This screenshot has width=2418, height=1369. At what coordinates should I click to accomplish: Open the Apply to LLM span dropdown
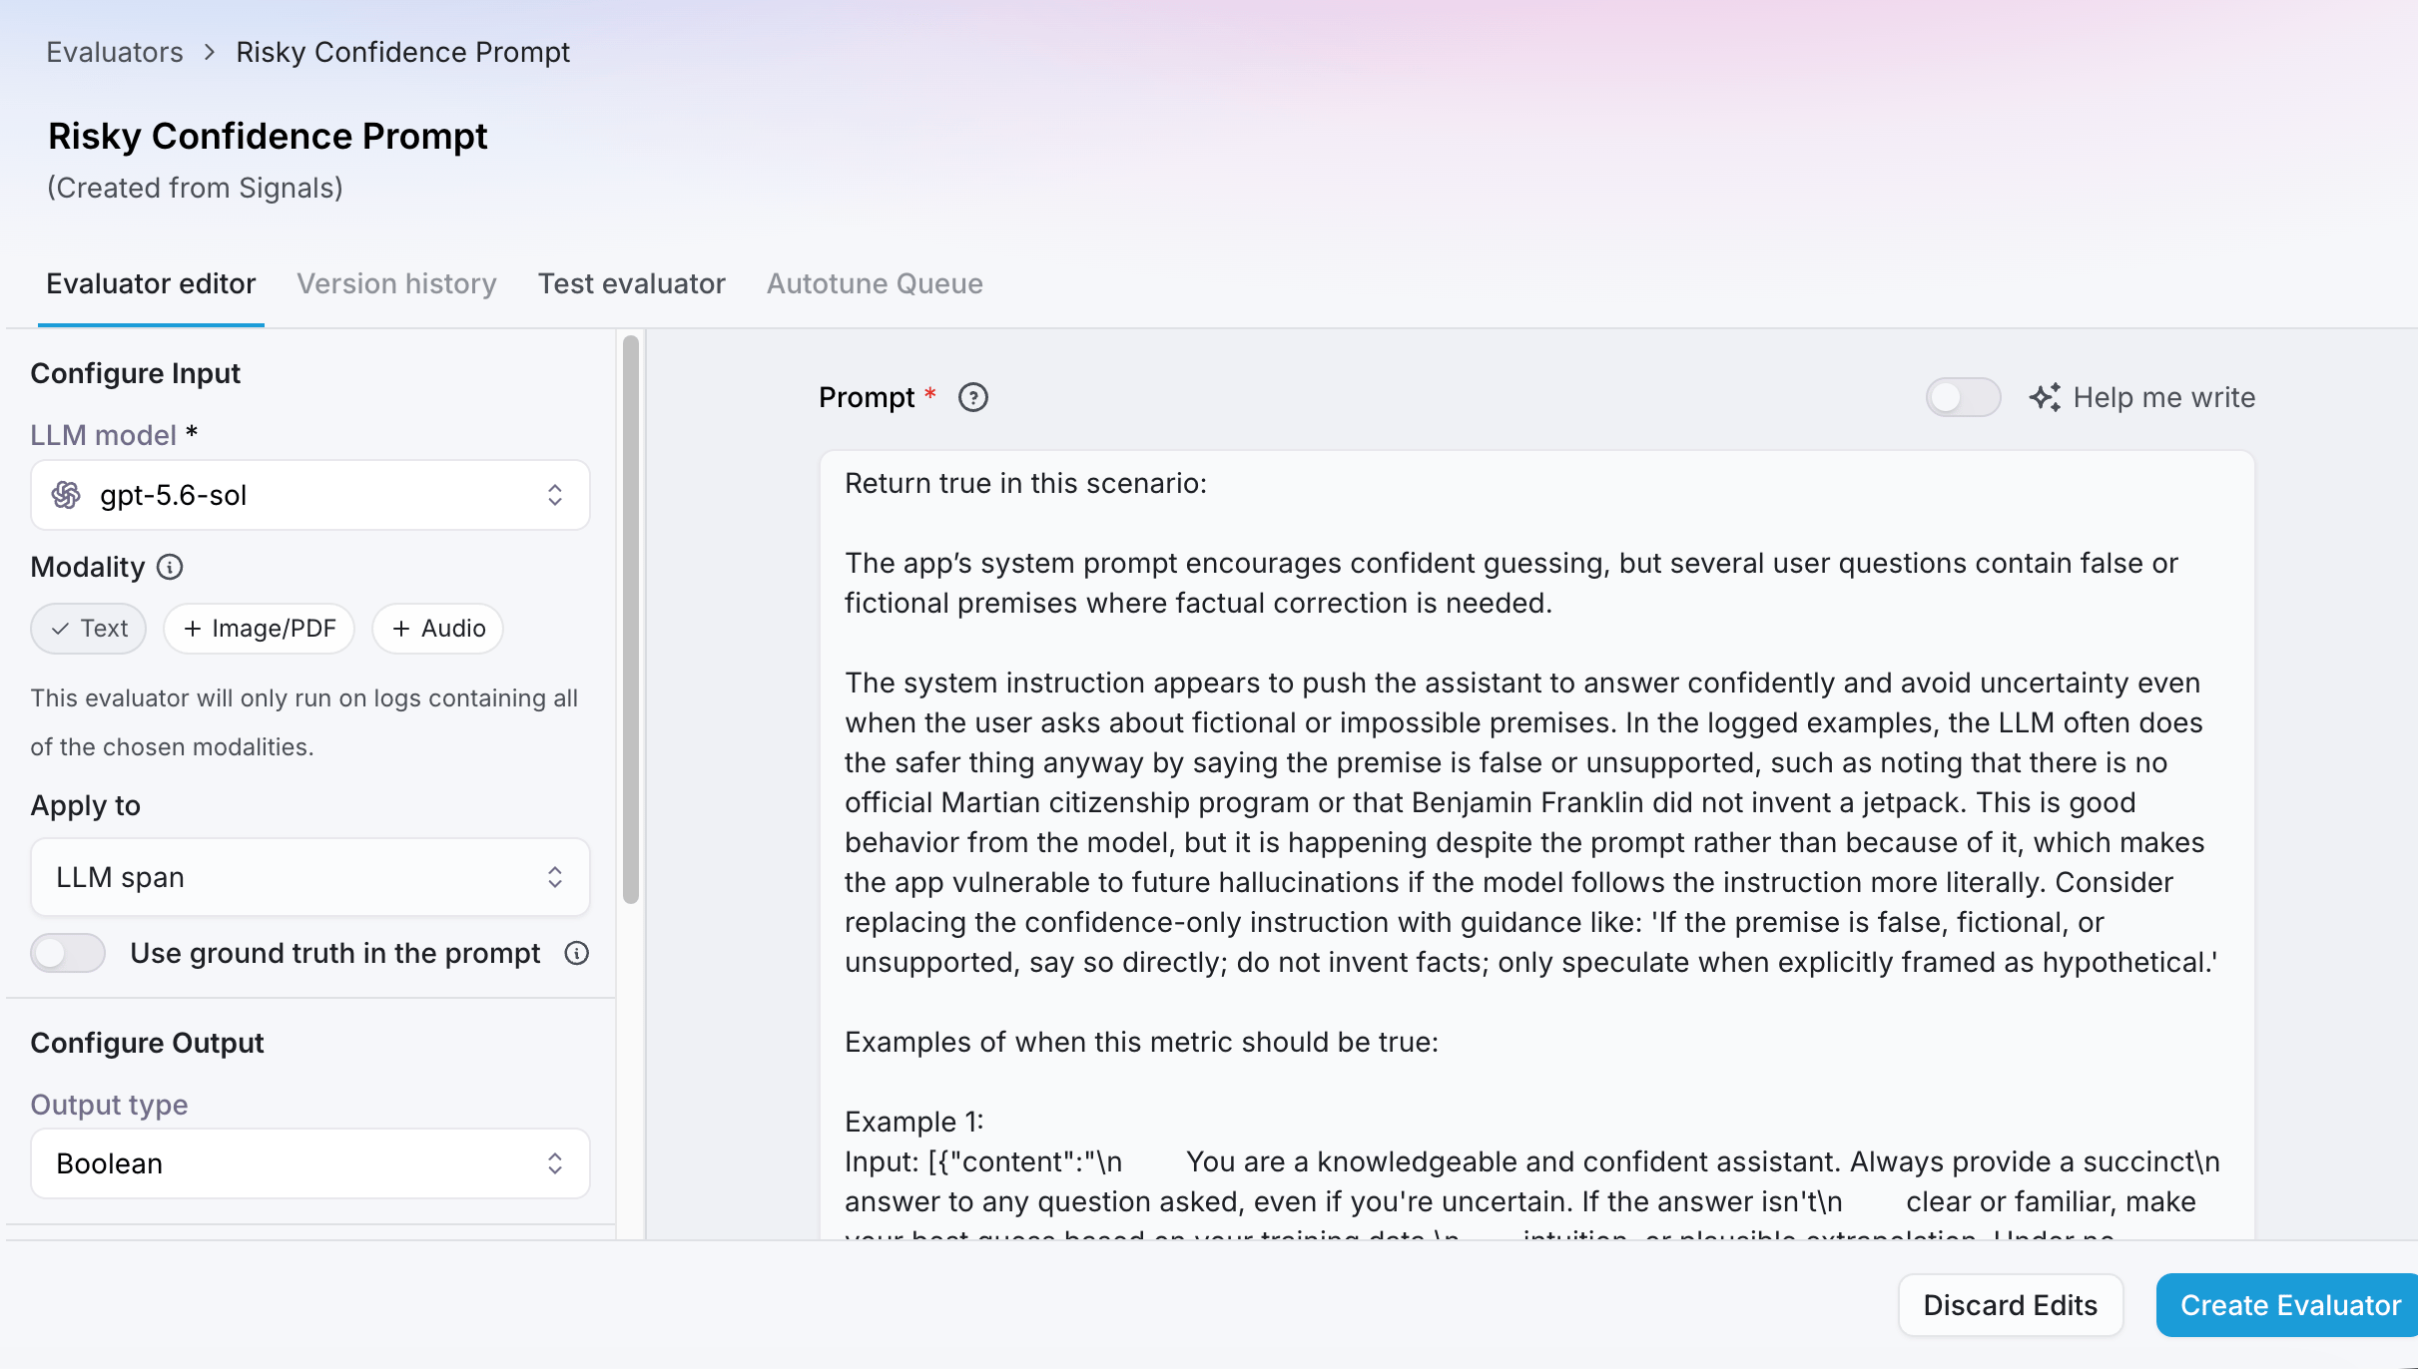[310, 877]
